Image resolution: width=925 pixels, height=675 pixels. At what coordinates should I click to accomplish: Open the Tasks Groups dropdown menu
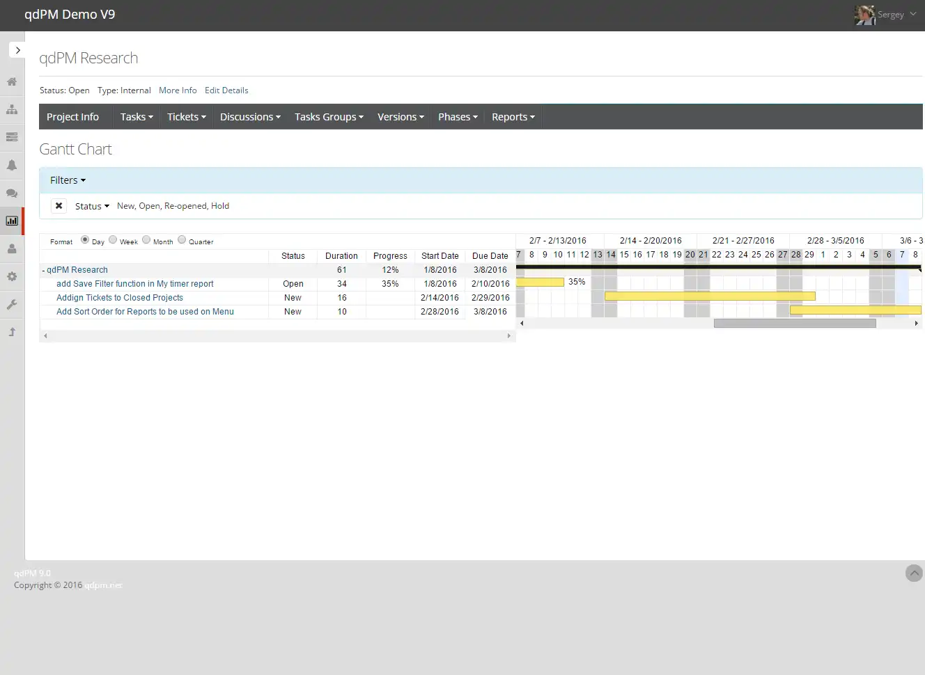pyautogui.click(x=329, y=117)
